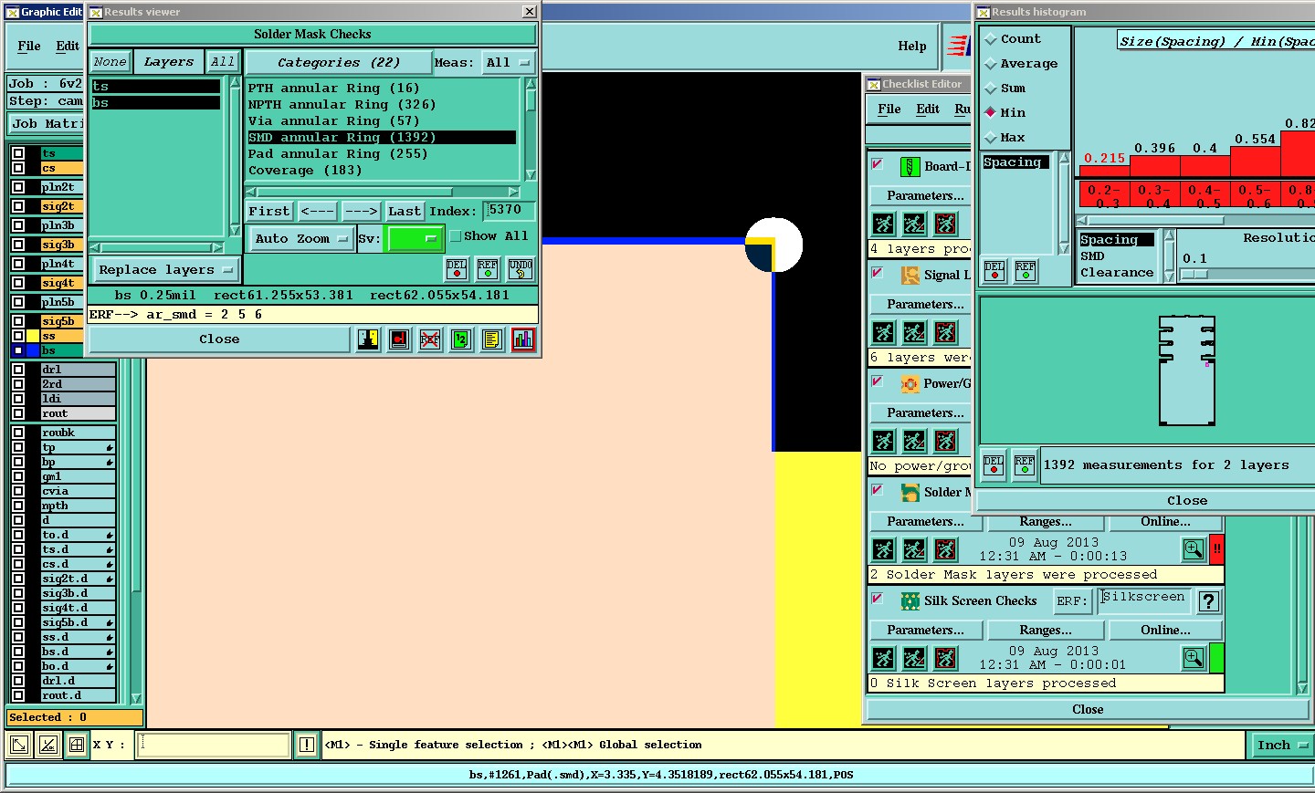
Task: Click the REF icon under the Spacing list
Action: (1026, 271)
